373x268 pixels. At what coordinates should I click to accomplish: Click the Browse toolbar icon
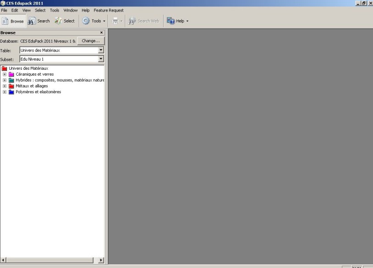(x=5, y=21)
